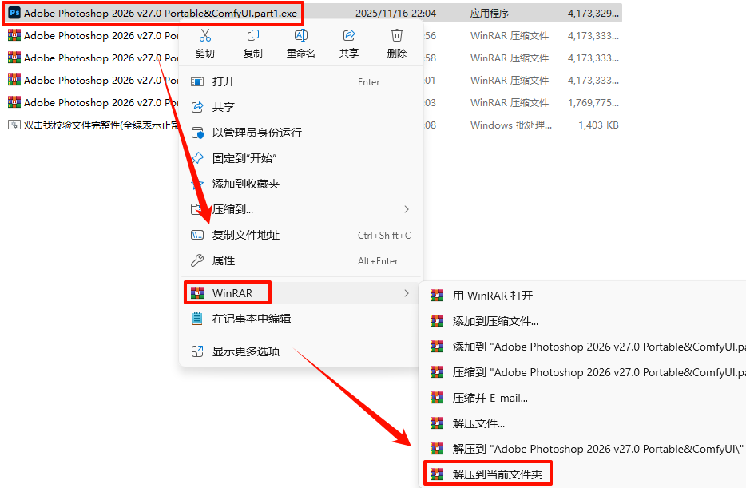Click the batch file icon beside 双击我校验
The width and height of the screenshot is (746, 488).
14,125
